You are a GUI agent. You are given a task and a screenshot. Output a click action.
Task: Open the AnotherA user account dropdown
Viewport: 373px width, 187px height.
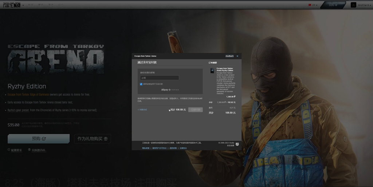coord(361,5)
